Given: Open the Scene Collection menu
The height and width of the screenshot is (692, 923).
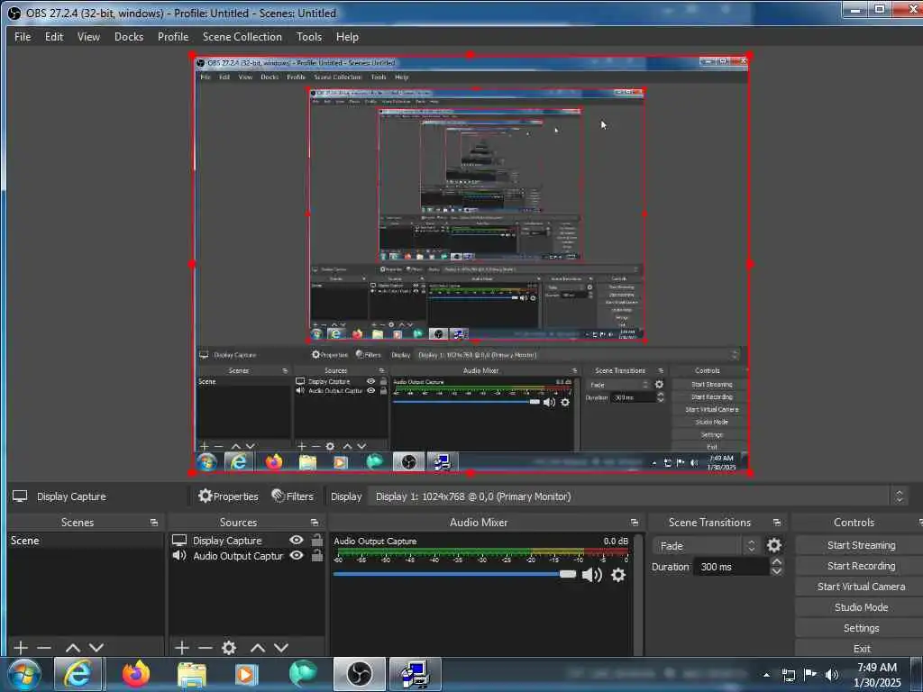Looking at the screenshot, I should coord(242,36).
